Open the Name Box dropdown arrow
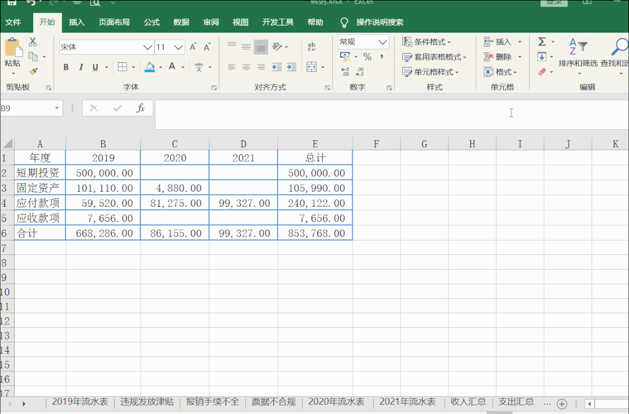 click(57, 108)
